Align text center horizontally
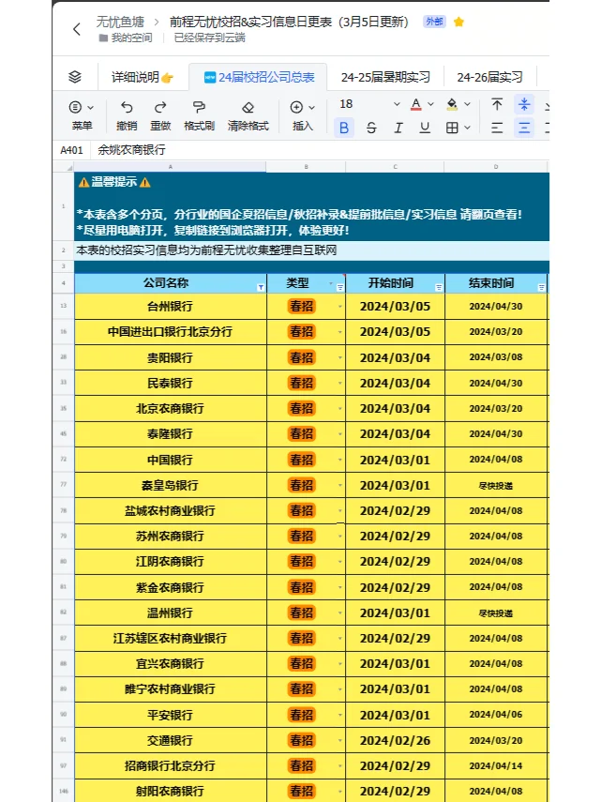The width and height of the screenshot is (601, 802). [524, 128]
